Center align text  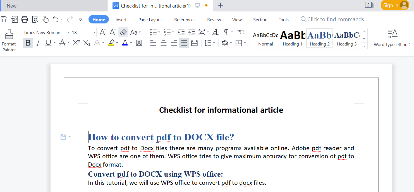pyautogui.click(x=164, y=43)
